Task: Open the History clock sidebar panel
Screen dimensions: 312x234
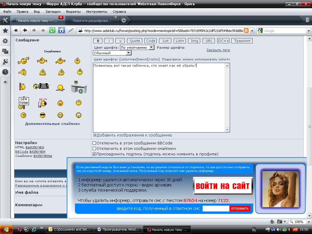Action: pos(5,72)
